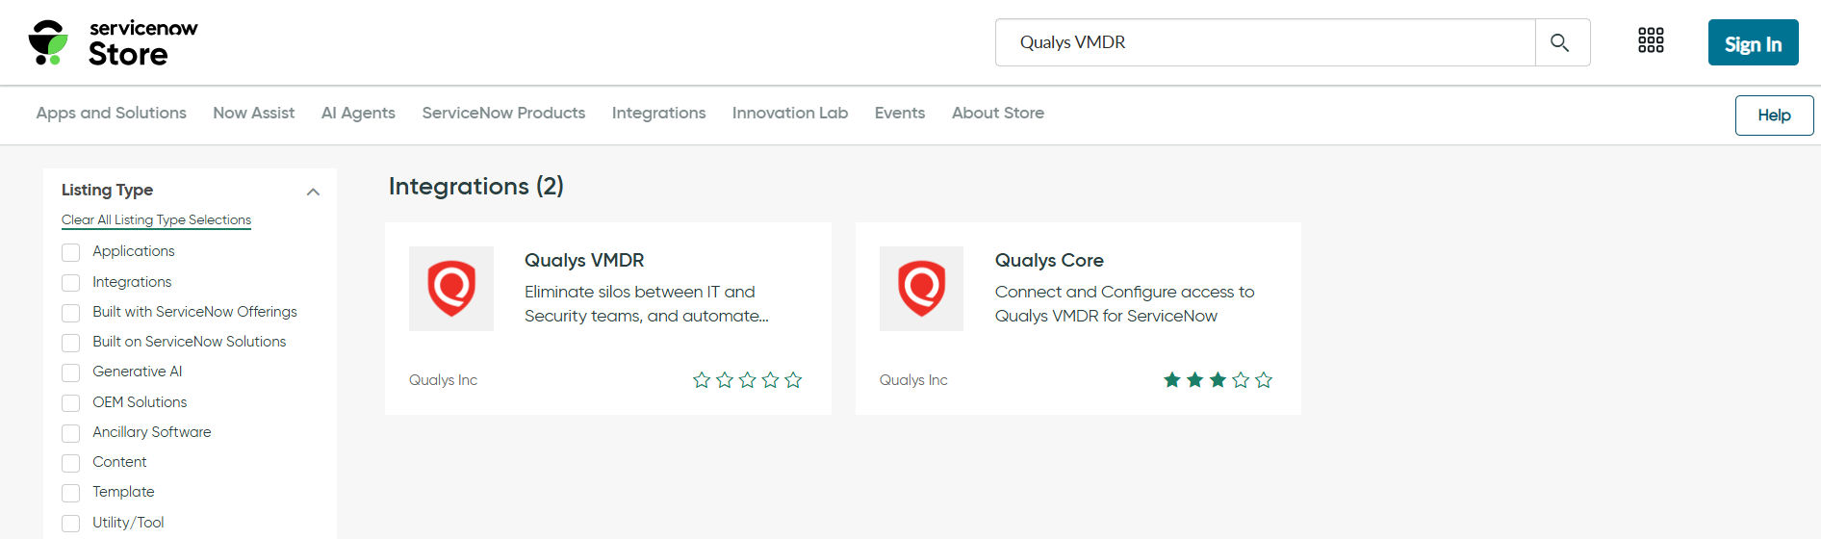The width and height of the screenshot is (1821, 539).
Task: Click the magnifying glass search icon
Action: [1560, 42]
